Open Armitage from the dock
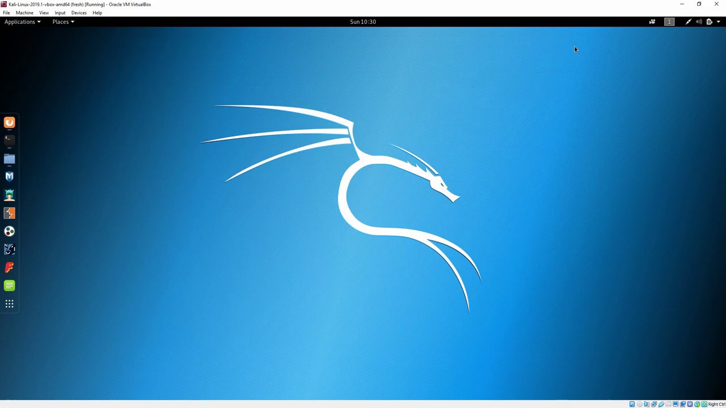This screenshot has width=726, height=408. pos(9,195)
